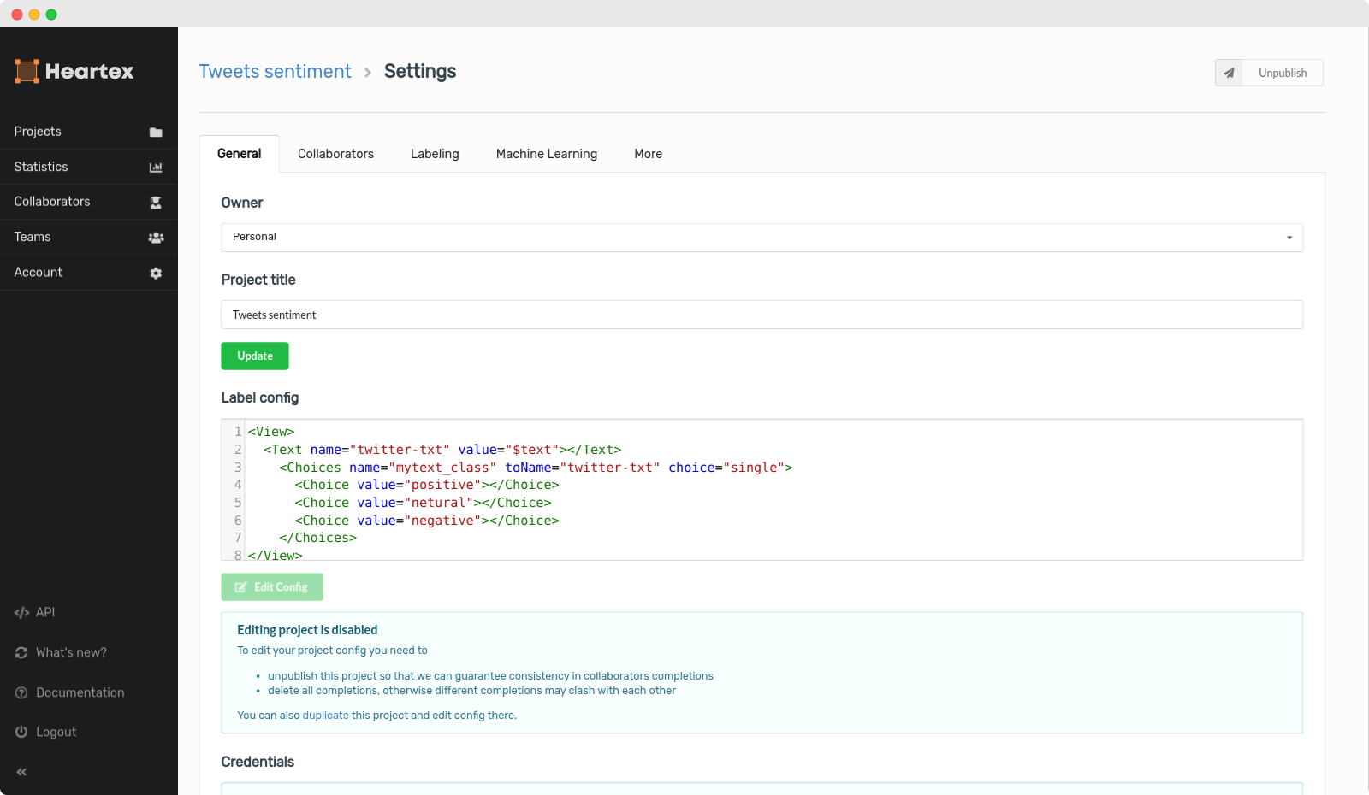Click the Heartex logo icon
Screen dimensions: 1369x795
tap(27, 71)
